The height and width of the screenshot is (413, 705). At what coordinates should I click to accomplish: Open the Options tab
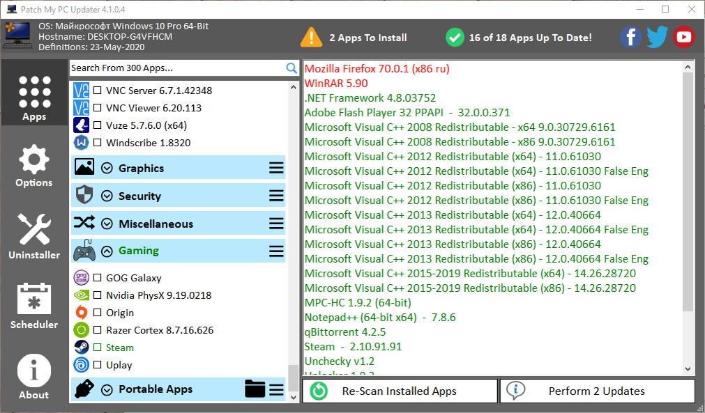(34, 165)
